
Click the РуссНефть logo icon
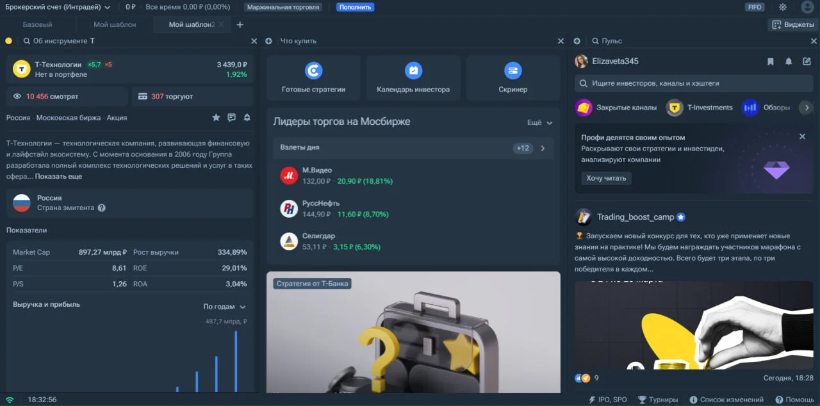click(x=289, y=208)
